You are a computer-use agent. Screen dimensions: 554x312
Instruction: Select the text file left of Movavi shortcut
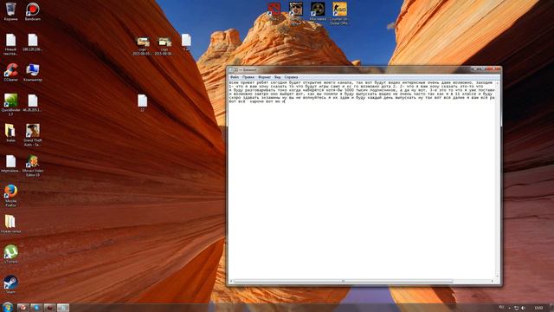[10, 164]
